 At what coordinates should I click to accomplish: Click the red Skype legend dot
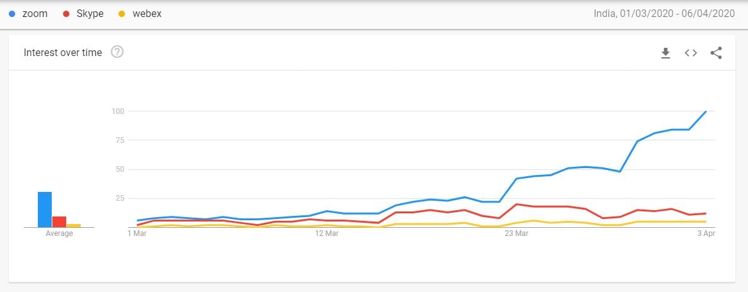[67, 14]
